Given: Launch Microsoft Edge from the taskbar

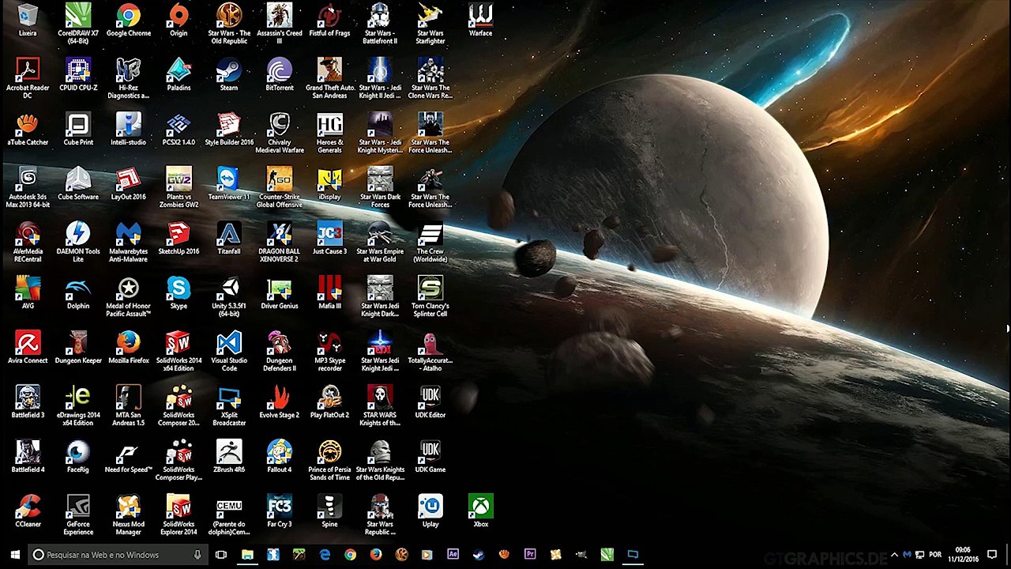Looking at the screenshot, I should coord(325,555).
